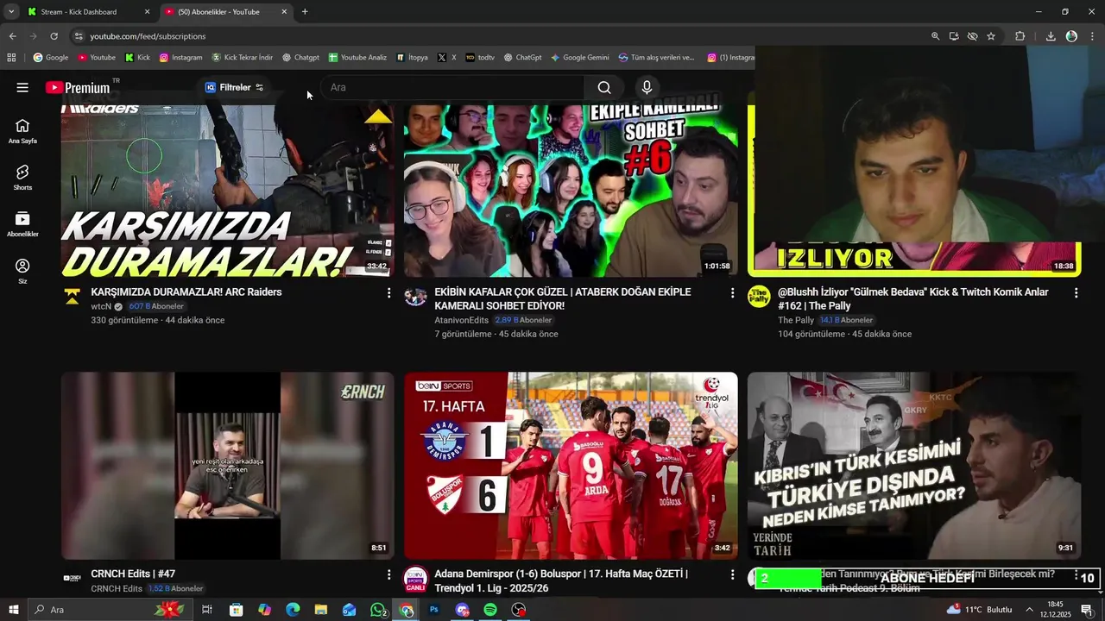Open the title KARŞIMIZDA DURAMAZLAR! ARC Raiders
The height and width of the screenshot is (621, 1105).
[186, 292]
